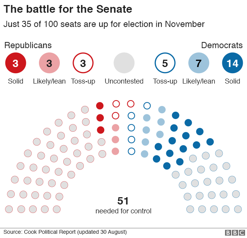Click the blue-outlined Toss-up circle showing 5
Screen dimensions: 247x238
(165, 63)
